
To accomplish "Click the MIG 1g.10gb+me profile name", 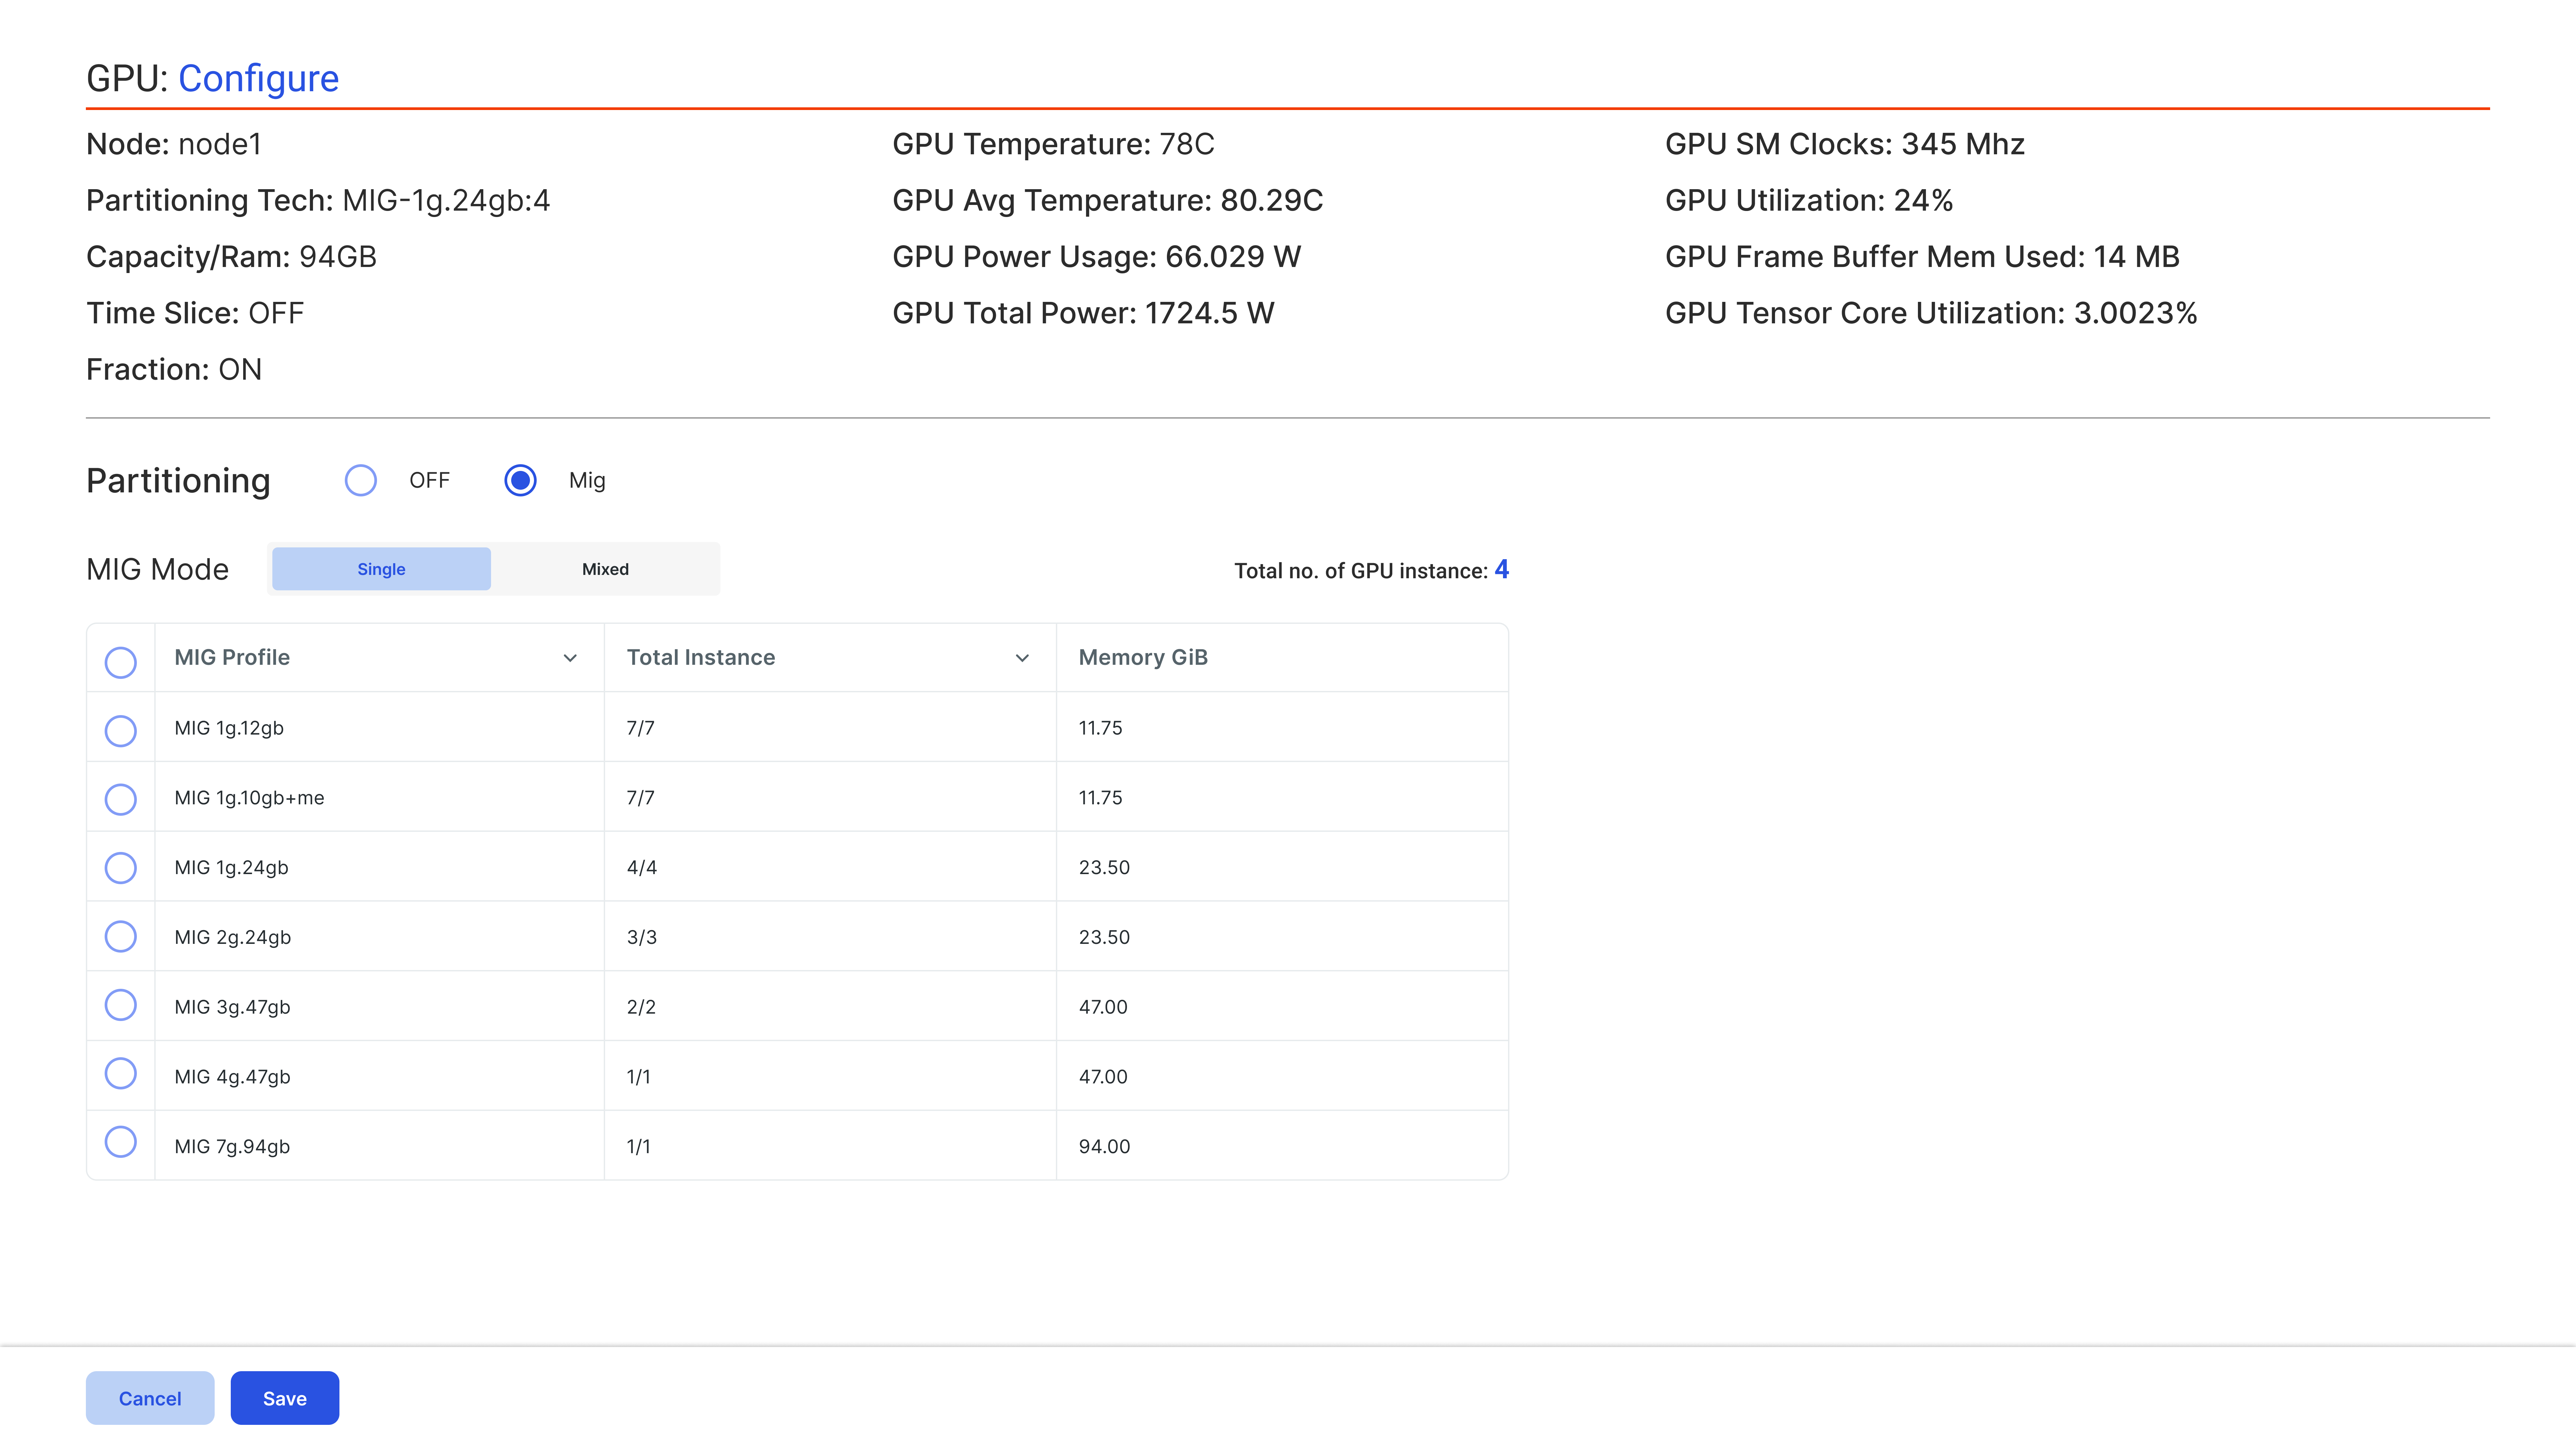I will pos(249,798).
